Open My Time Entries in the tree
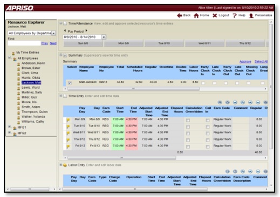The image size is (280, 197). [28, 52]
